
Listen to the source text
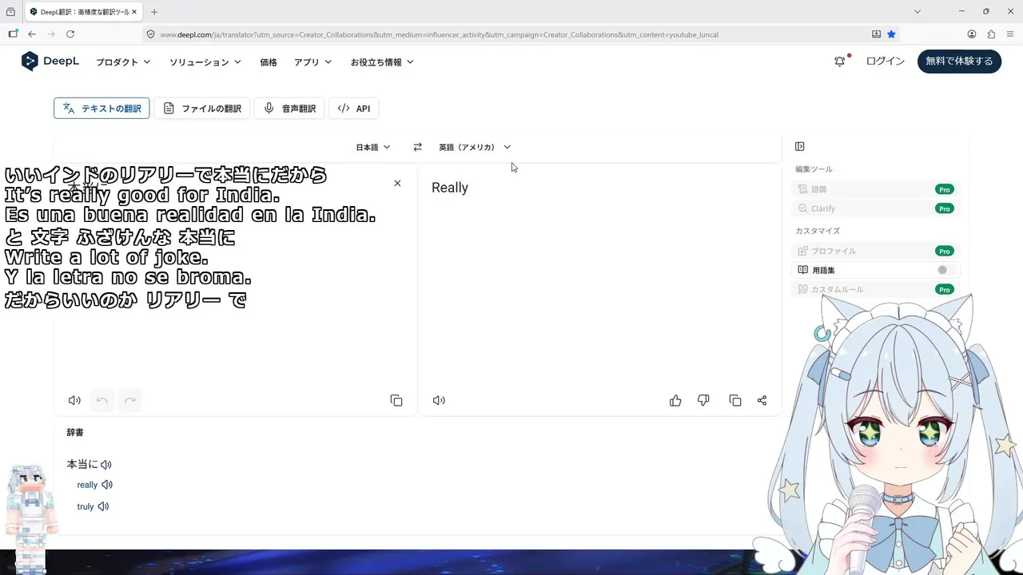[x=74, y=400]
